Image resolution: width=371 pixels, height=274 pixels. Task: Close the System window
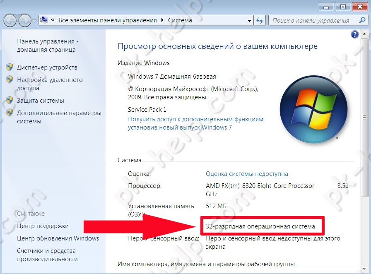(x=360, y=7)
